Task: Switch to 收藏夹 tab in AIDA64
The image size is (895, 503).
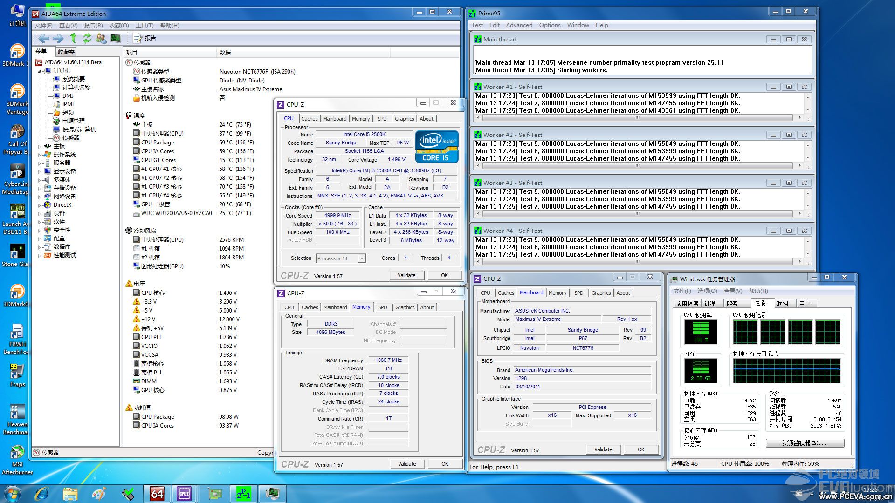Action: pyautogui.click(x=66, y=52)
